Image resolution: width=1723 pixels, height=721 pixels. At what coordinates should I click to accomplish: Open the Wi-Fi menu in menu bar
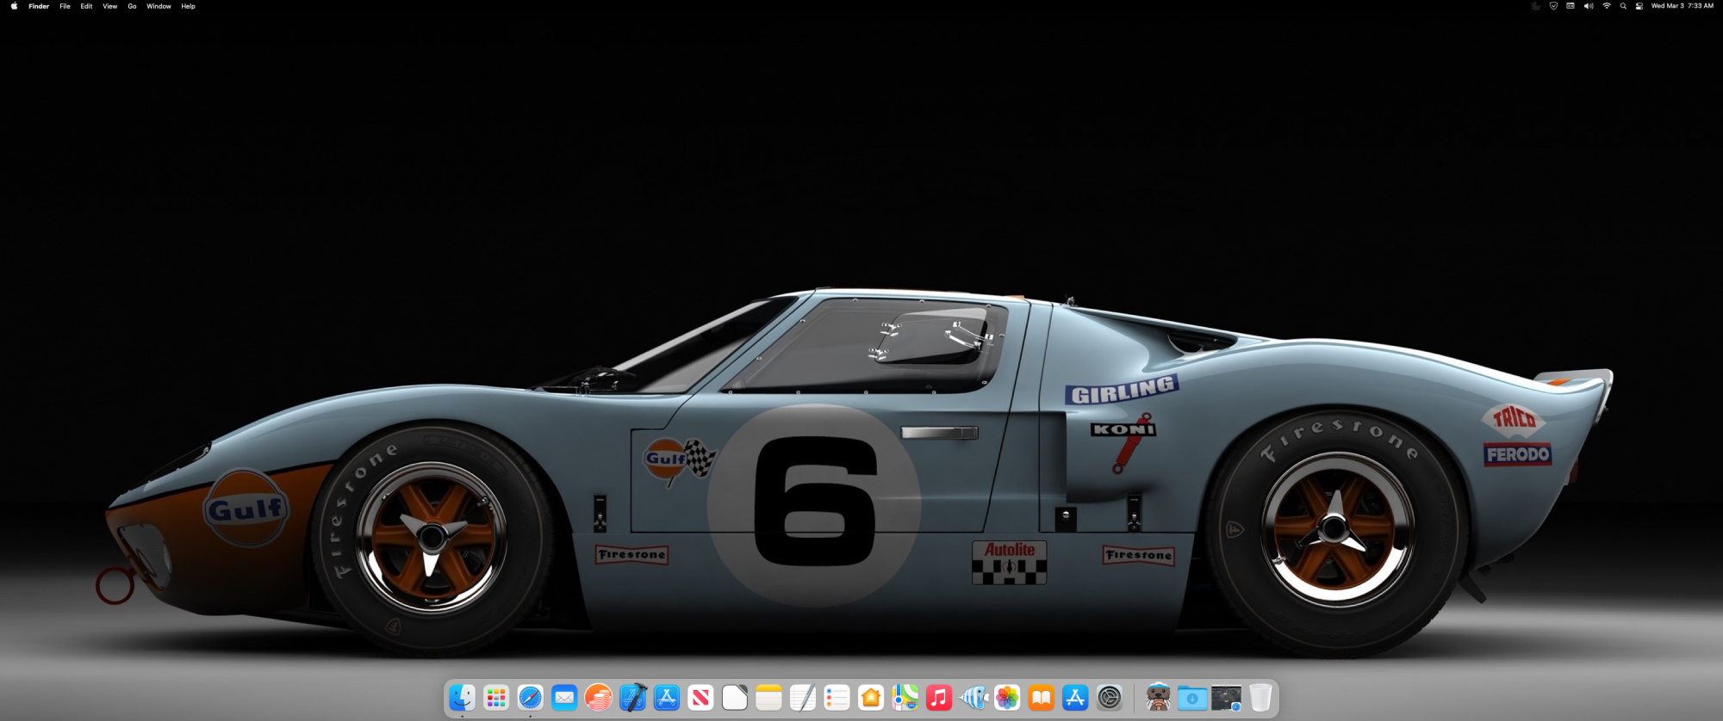coord(1607,6)
